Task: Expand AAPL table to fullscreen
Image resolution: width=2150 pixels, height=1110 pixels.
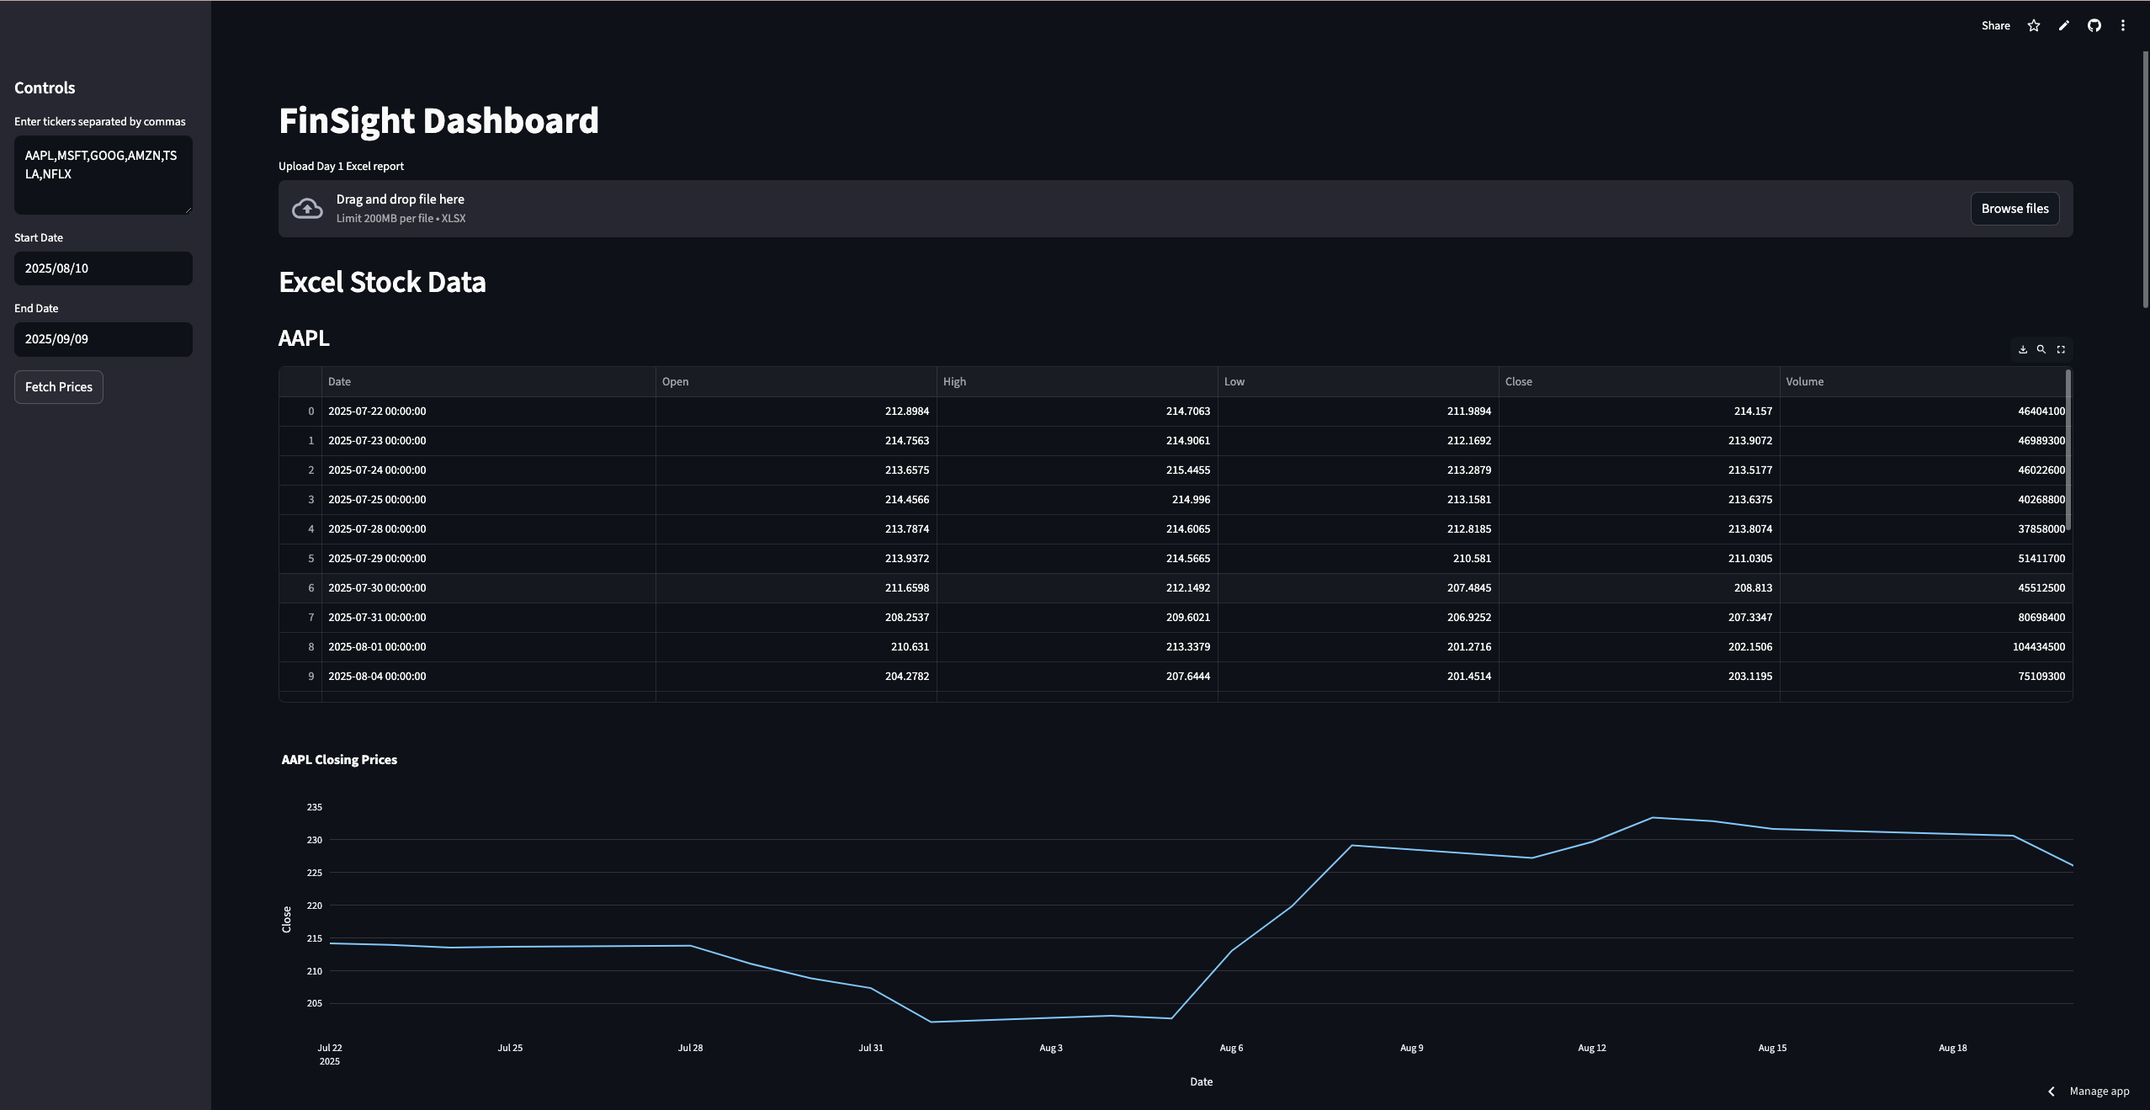Action: click(2061, 349)
